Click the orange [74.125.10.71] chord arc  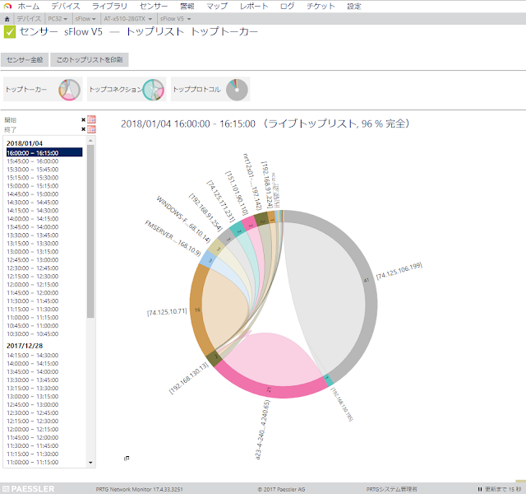[x=197, y=310]
